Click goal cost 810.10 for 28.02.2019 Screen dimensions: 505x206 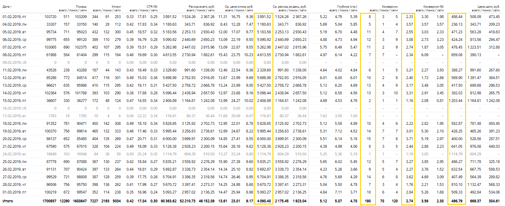(457, 185)
